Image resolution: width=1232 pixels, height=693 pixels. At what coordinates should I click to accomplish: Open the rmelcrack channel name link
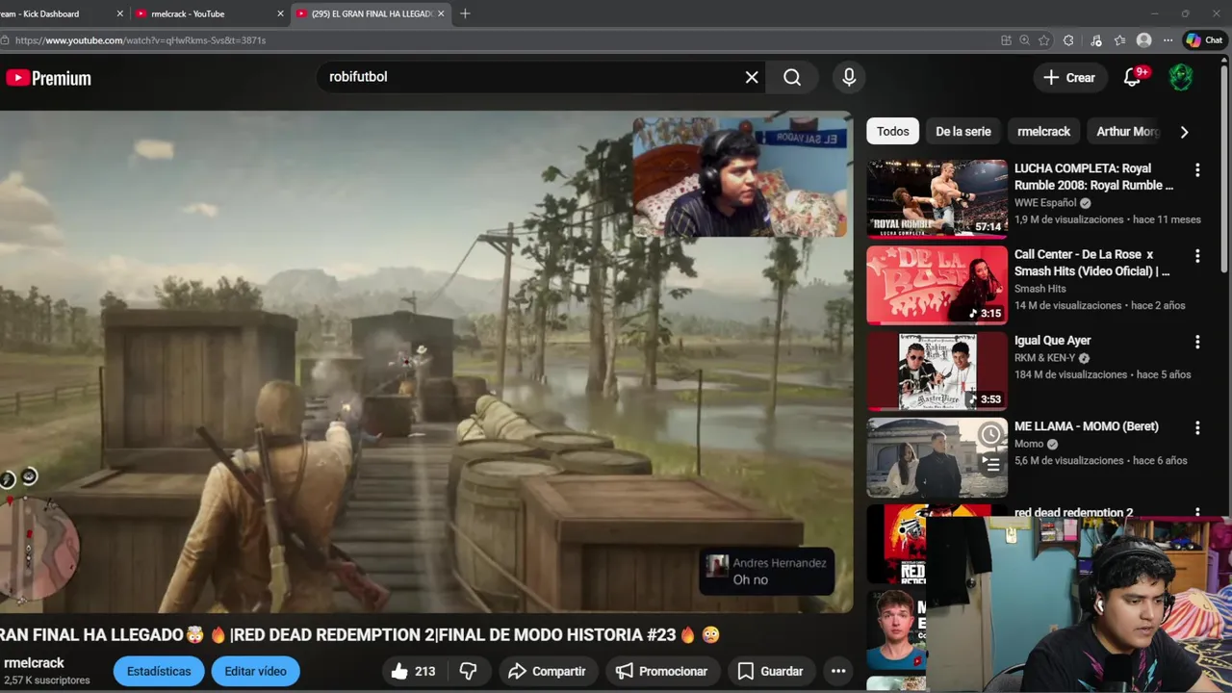pyautogui.click(x=34, y=663)
